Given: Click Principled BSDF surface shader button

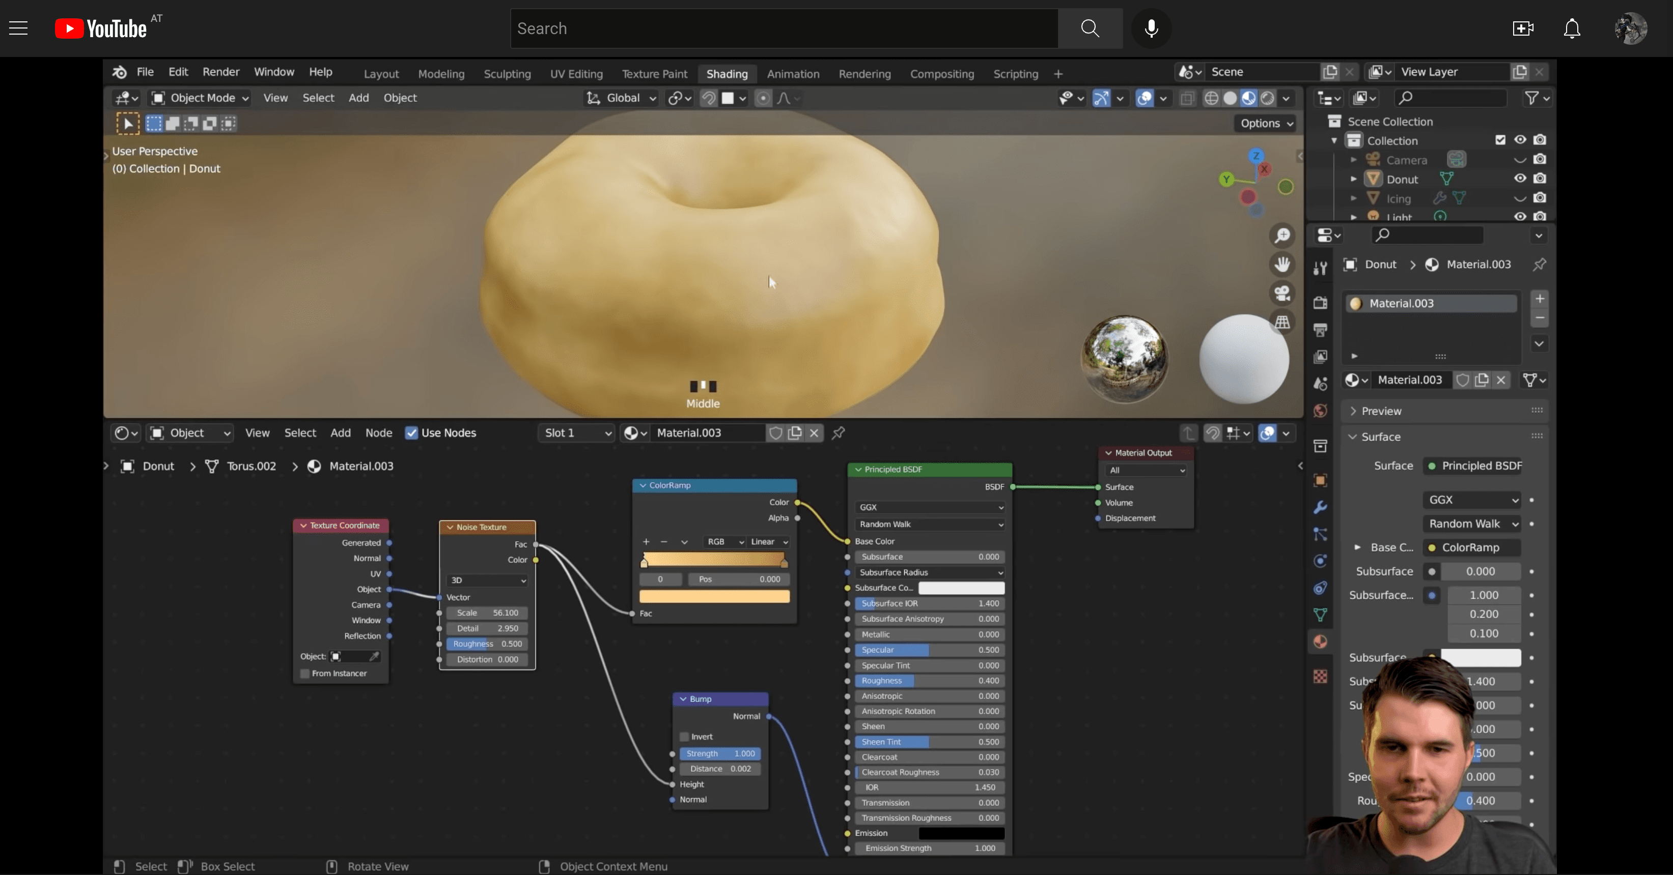Looking at the screenshot, I should click(x=1472, y=465).
